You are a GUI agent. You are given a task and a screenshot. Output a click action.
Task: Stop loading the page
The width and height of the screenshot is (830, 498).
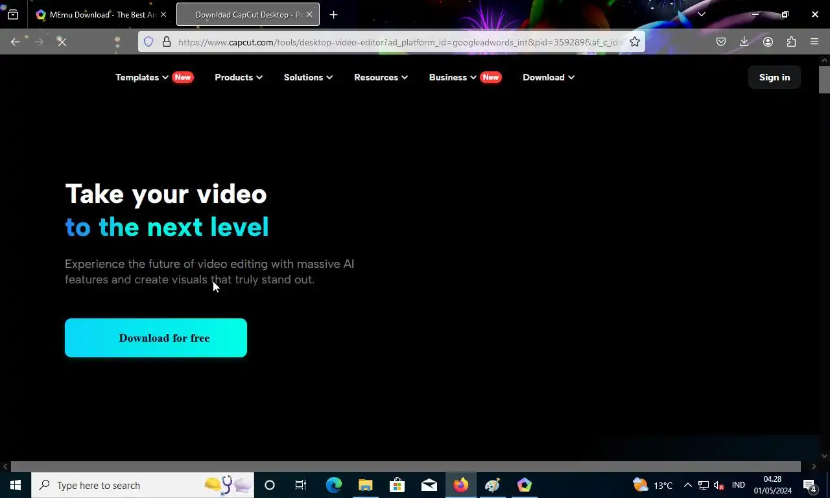pyautogui.click(x=62, y=41)
